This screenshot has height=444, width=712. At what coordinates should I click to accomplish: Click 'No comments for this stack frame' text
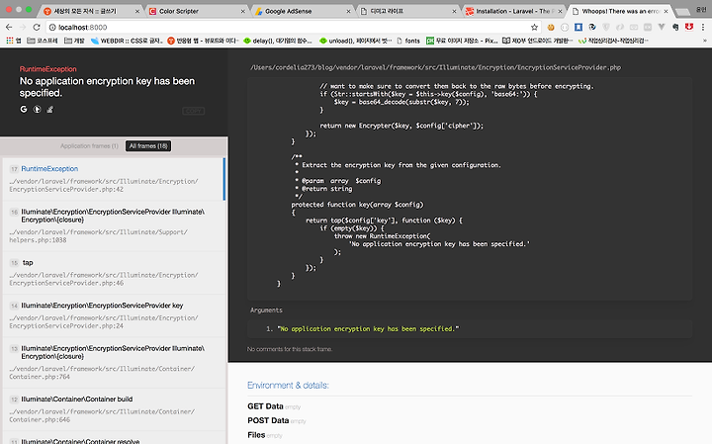tap(290, 349)
